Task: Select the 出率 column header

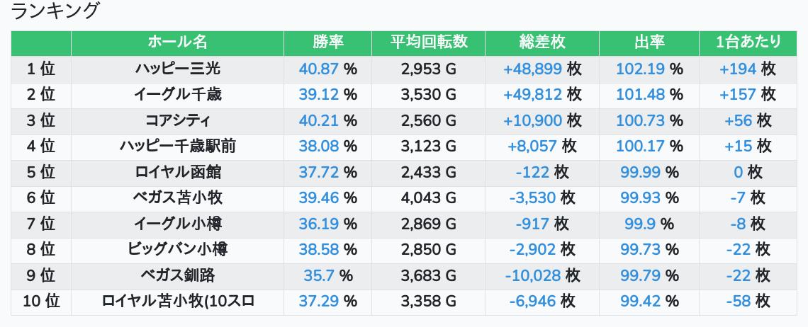Action: [649, 42]
